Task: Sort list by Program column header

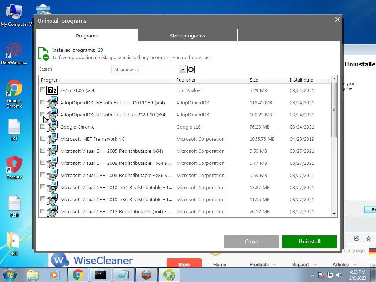Action: click(x=107, y=80)
